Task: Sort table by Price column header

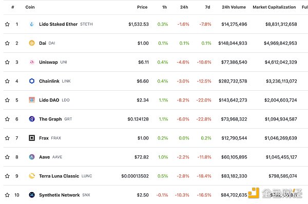Action: [x=142, y=7]
